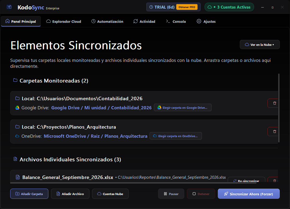
Task: Click the clock icon in Automatización tab
Action: pyautogui.click(x=93, y=21)
